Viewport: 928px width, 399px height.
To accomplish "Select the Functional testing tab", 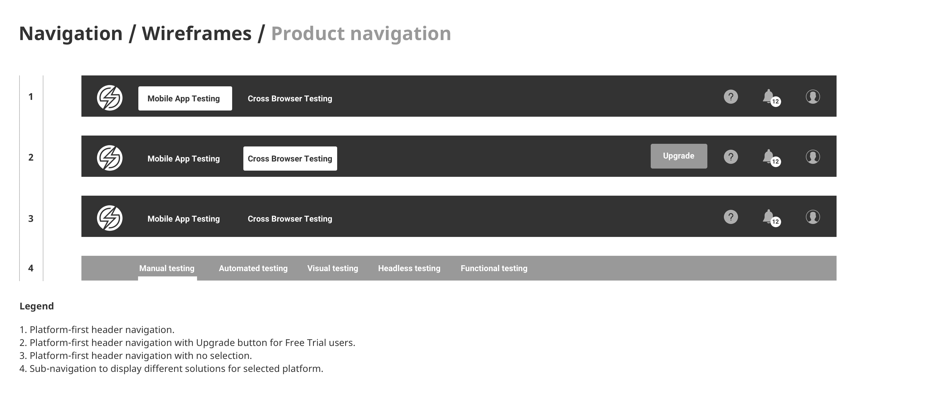I will [494, 268].
